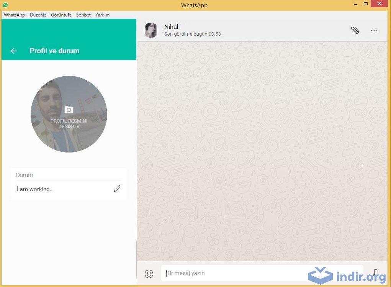Open the attachment paperclip menu
This screenshot has width=391, height=287.
coord(355,30)
